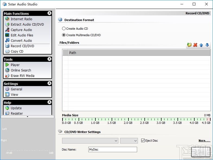The height and width of the screenshot is (160, 213).
Task: Click the Extract Audio CD/DVD icon
Action: [7, 24]
